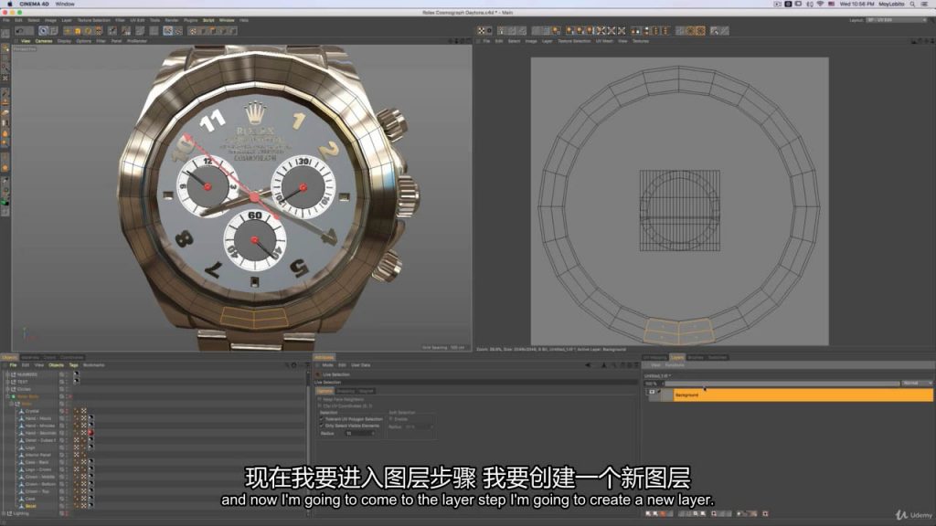Click the red material tag on Hand - Seconds

(90, 433)
